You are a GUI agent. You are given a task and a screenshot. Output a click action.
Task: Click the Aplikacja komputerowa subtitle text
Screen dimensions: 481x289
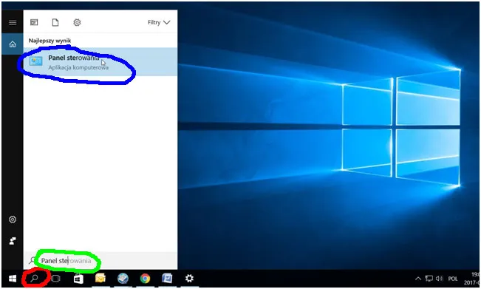pyautogui.click(x=78, y=67)
